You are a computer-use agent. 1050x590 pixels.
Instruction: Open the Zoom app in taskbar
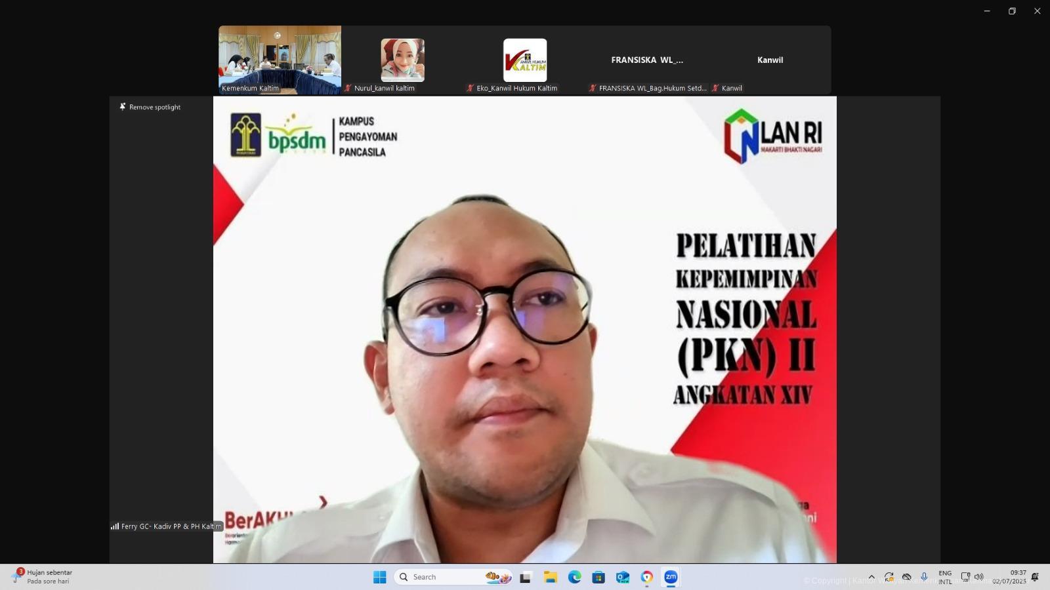(x=670, y=577)
